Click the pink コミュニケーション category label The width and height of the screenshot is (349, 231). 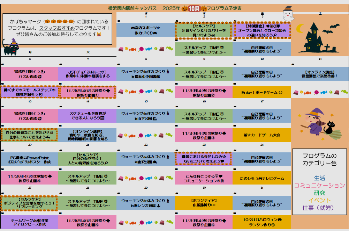coord(319,185)
